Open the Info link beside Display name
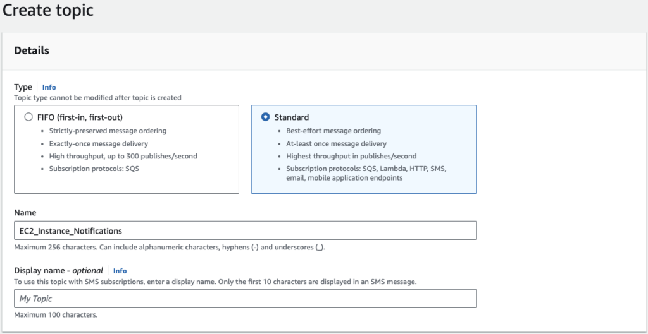The height and width of the screenshot is (334, 648). point(120,271)
